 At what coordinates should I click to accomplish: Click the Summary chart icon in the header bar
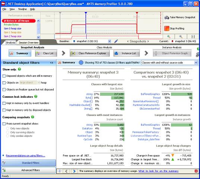tap(60, 63)
